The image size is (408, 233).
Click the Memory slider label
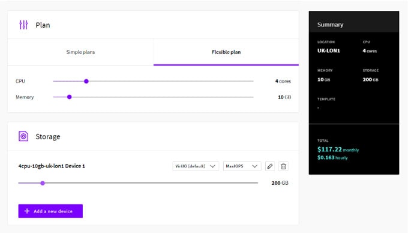[x=25, y=97]
